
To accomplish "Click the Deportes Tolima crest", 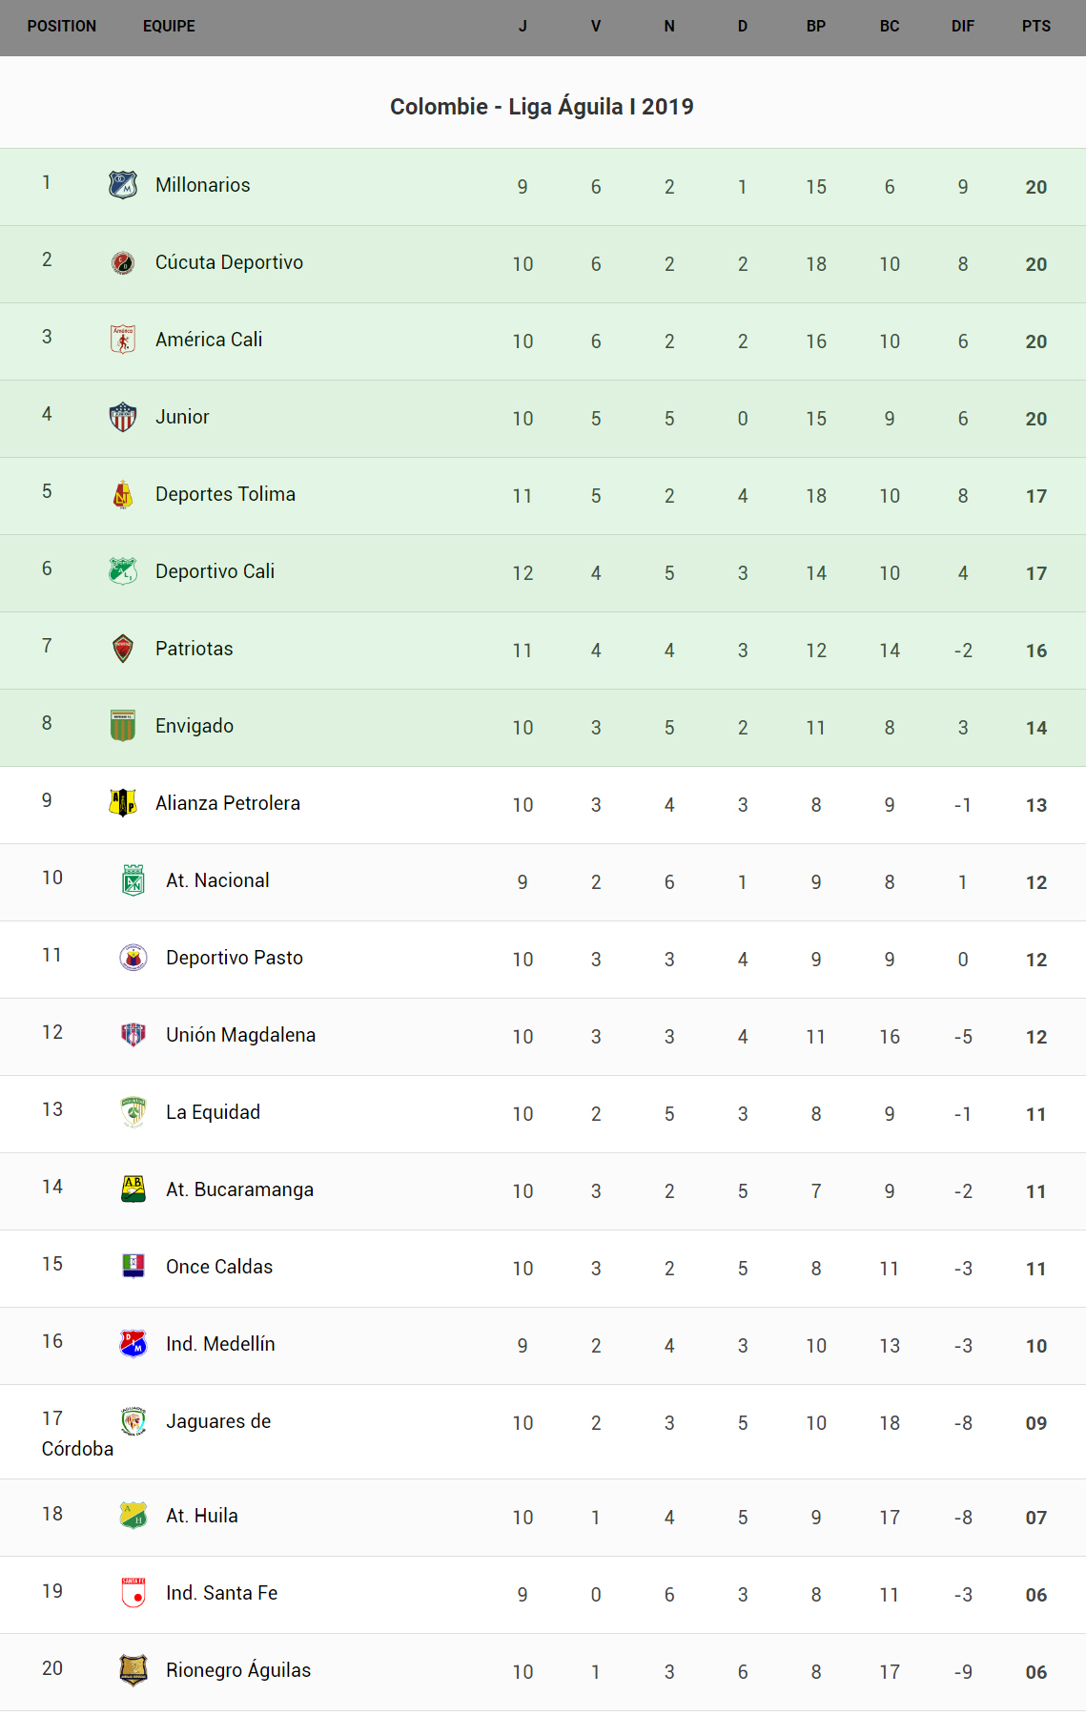I will point(123,494).
